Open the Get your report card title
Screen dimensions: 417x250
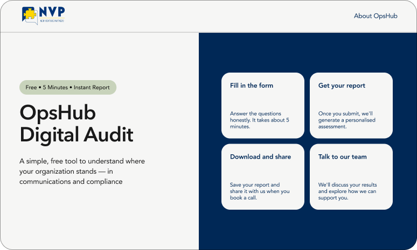point(342,85)
